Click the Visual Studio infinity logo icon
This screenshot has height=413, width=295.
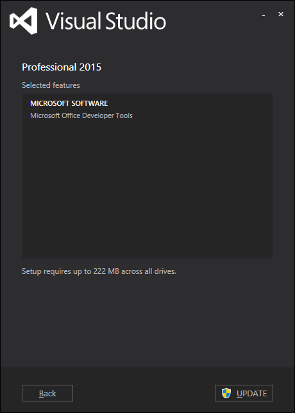click(23, 21)
